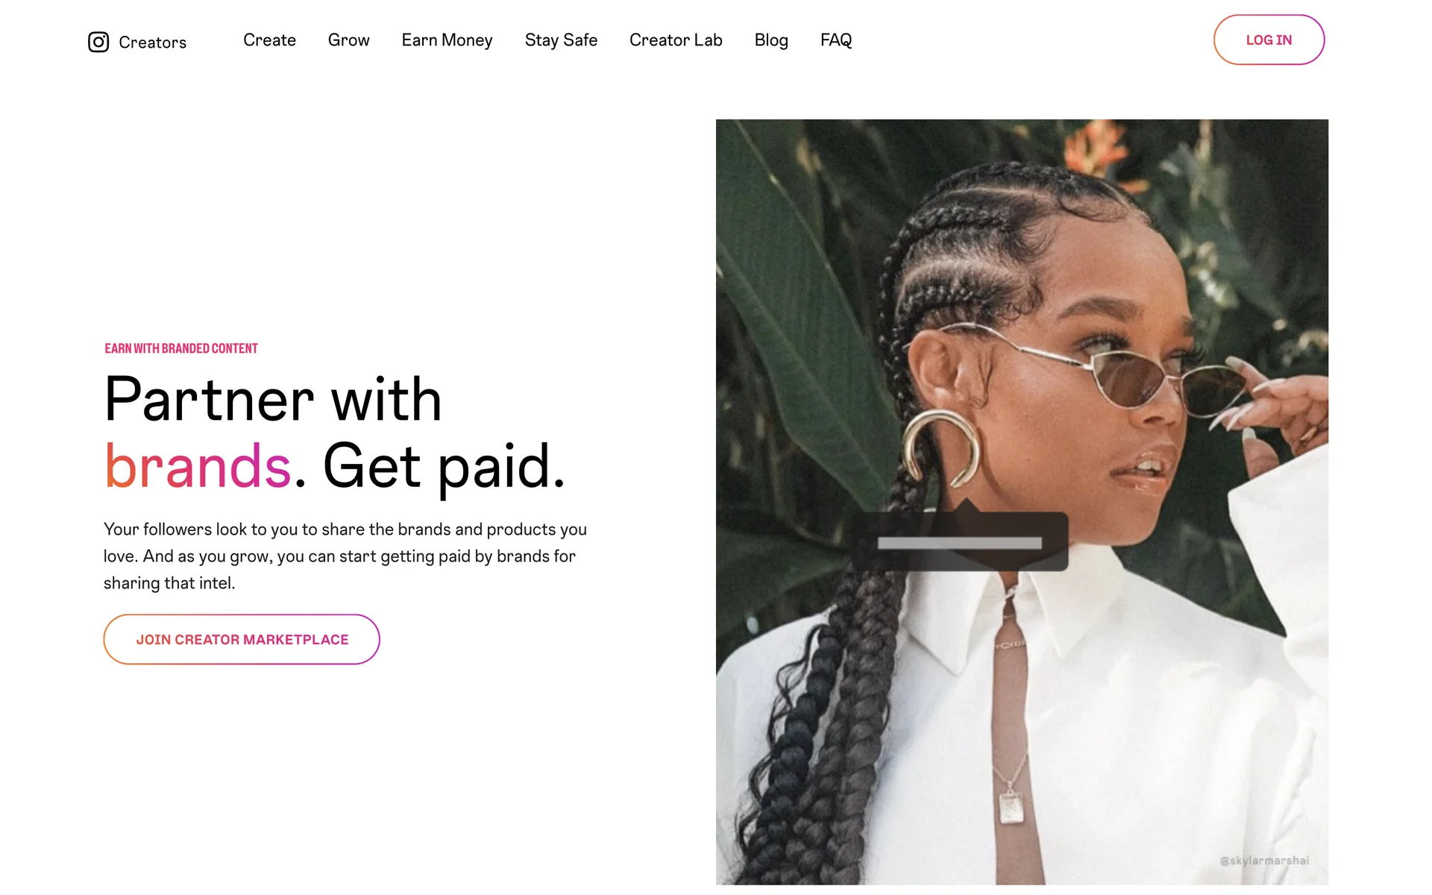Click the dark product tag bubble on photo
Screen dimensions: 1432x895
pos(960,538)
